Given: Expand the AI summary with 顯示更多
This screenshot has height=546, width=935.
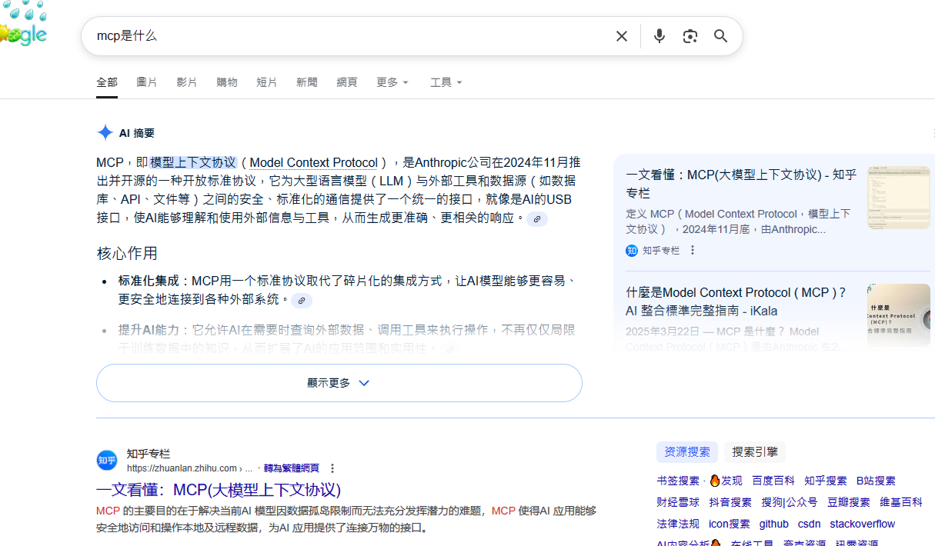Looking at the screenshot, I should [339, 383].
